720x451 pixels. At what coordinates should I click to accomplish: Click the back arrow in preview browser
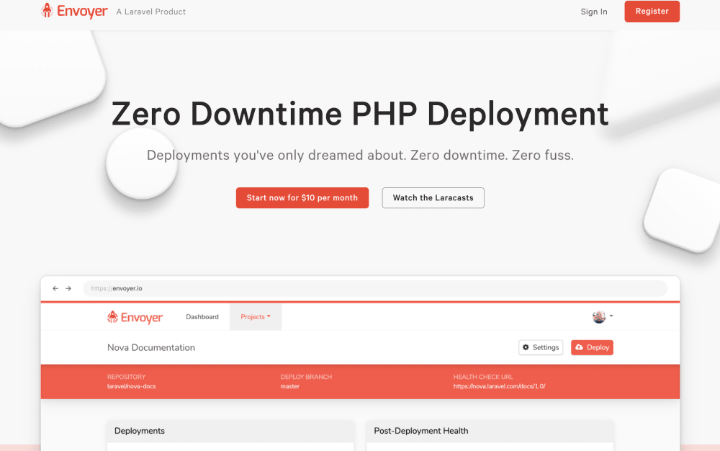point(55,288)
